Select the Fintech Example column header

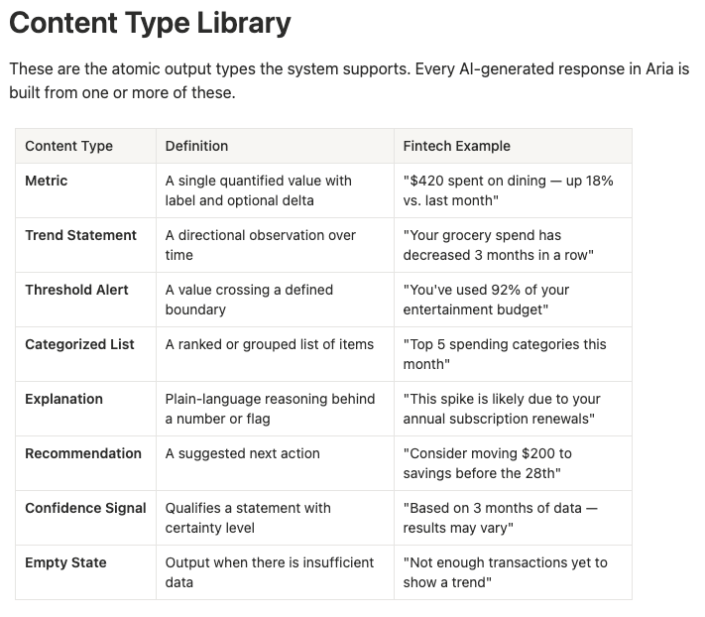513,146
